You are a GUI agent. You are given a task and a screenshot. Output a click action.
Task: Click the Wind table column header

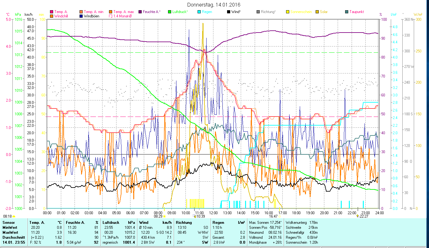144,222
